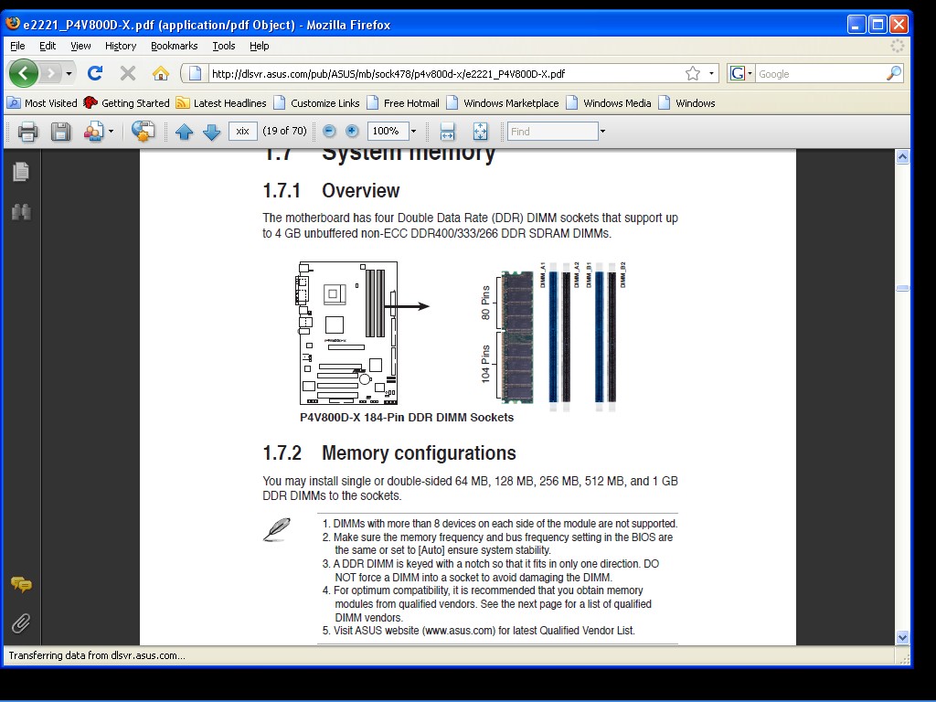Click the Firefox icon in title bar

click(x=13, y=24)
